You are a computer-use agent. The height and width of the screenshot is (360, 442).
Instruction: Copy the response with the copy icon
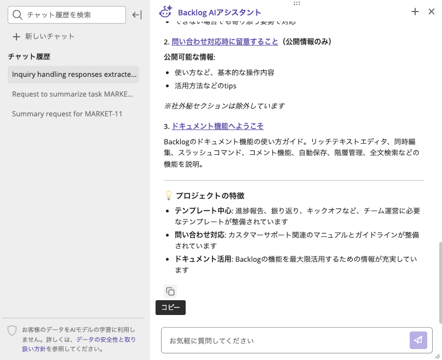point(170,291)
